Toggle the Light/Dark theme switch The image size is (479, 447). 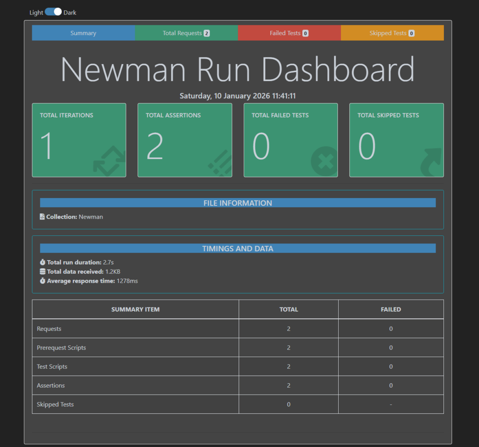53,12
